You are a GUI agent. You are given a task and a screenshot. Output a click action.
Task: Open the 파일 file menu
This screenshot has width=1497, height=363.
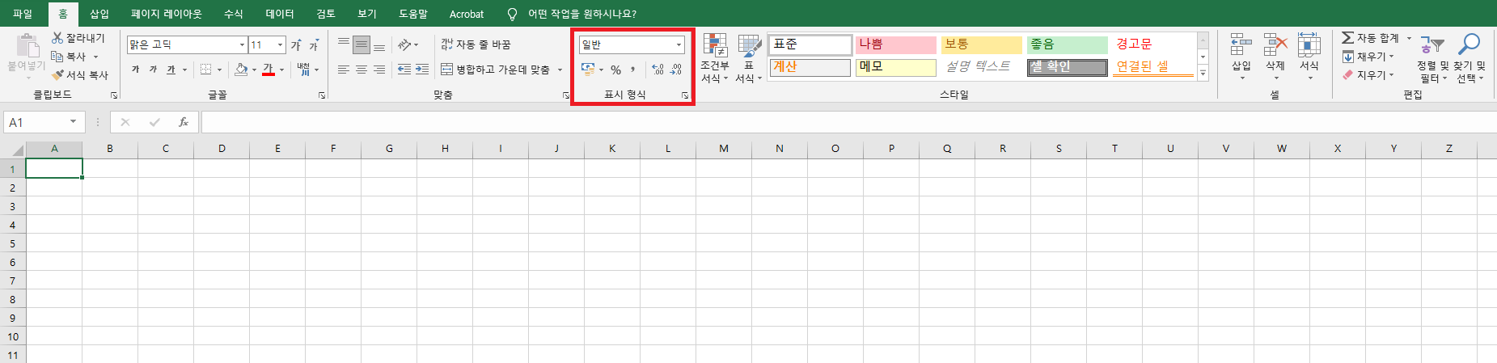[23, 14]
